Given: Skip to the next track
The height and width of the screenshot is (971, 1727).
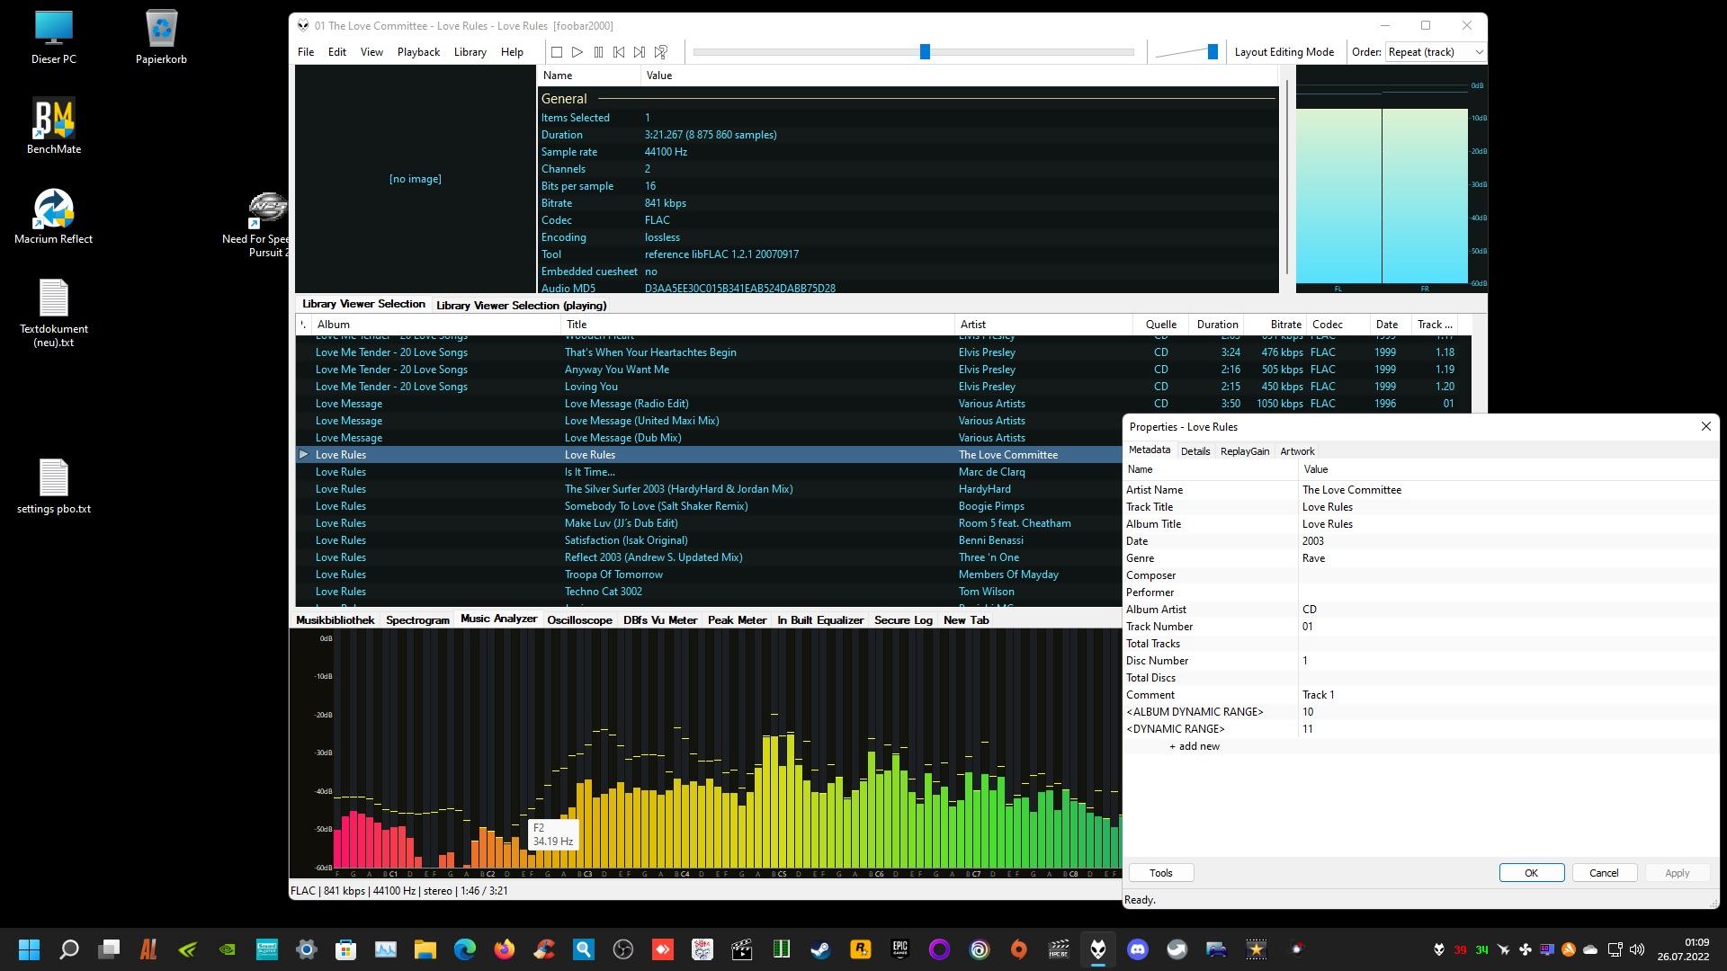Looking at the screenshot, I should tap(640, 52).
